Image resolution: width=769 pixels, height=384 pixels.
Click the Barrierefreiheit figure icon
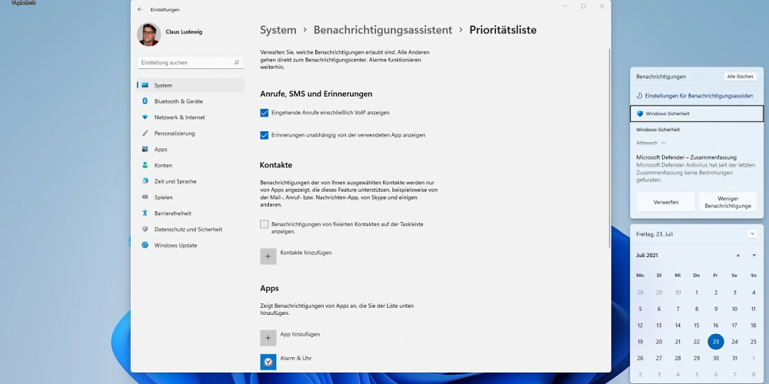tap(145, 213)
